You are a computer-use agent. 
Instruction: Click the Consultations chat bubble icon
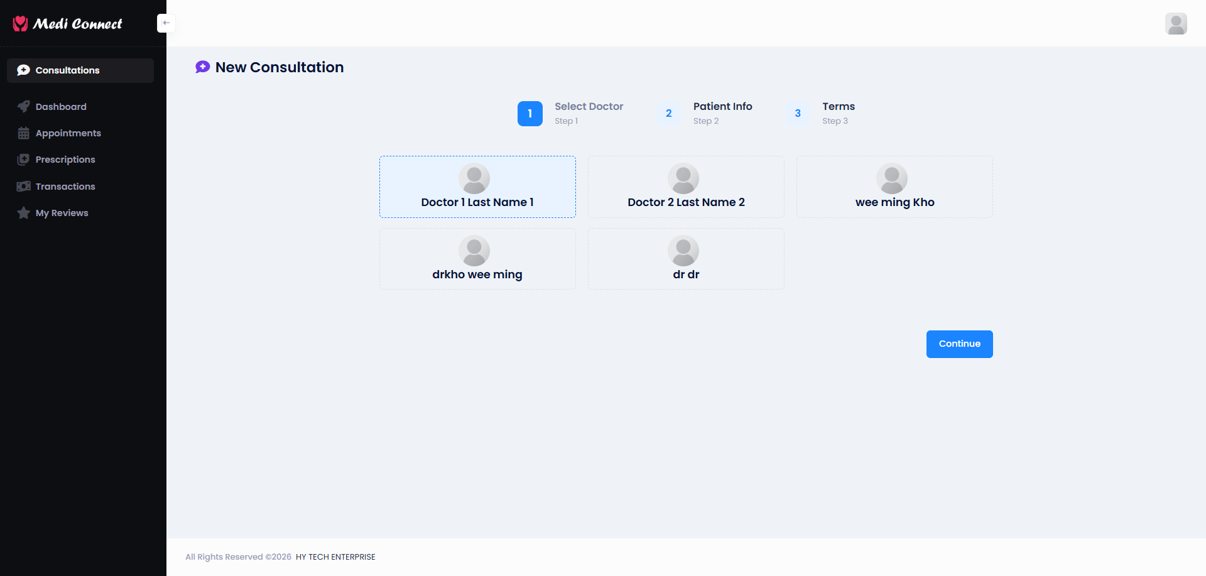pos(23,70)
